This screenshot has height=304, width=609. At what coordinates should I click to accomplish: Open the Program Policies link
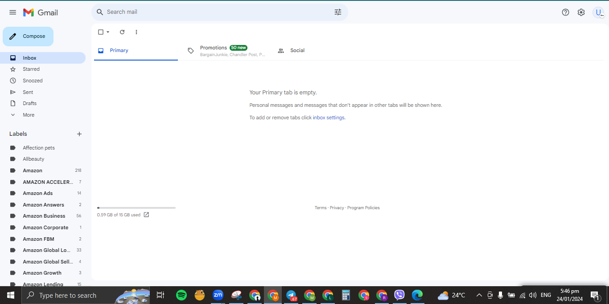coord(363,208)
